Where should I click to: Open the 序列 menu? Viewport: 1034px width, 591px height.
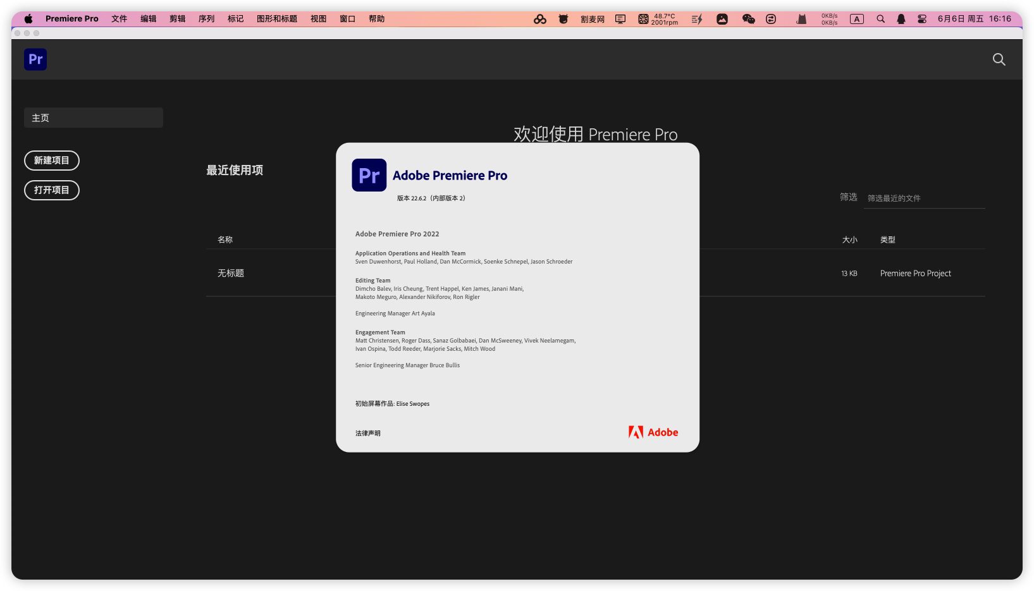pos(206,19)
